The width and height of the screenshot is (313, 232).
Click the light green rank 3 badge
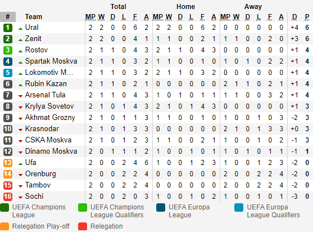8,50
